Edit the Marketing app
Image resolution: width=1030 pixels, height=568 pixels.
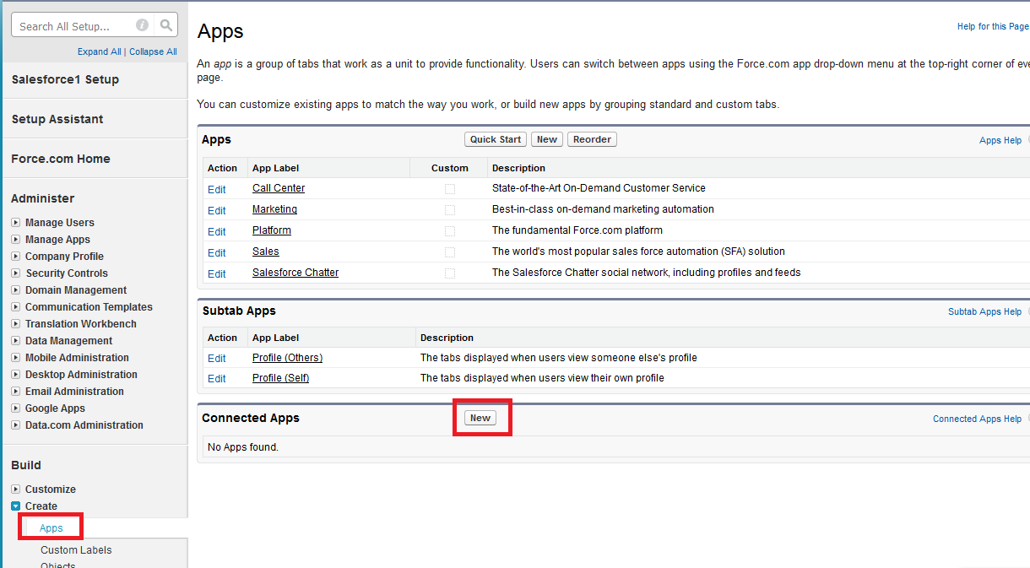217,211
